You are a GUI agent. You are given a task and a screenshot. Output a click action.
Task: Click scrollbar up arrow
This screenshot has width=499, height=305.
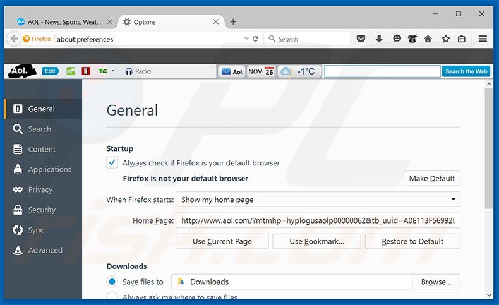[x=489, y=84]
